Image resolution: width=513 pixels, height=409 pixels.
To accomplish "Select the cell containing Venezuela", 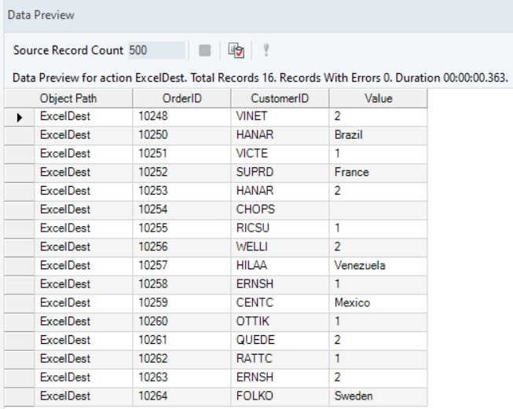I will (x=378, y=259).
